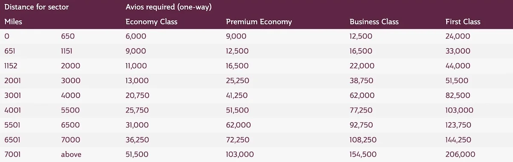Click the Avios required (one-way) heading

pos(169,7)
